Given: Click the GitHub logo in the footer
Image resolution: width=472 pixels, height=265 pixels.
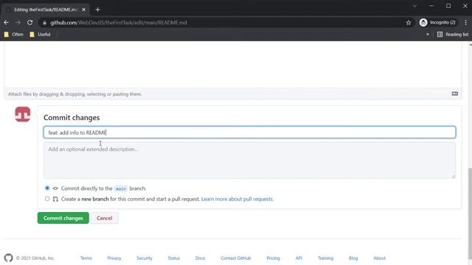Looking at the screenshot, I should point(8,258).
